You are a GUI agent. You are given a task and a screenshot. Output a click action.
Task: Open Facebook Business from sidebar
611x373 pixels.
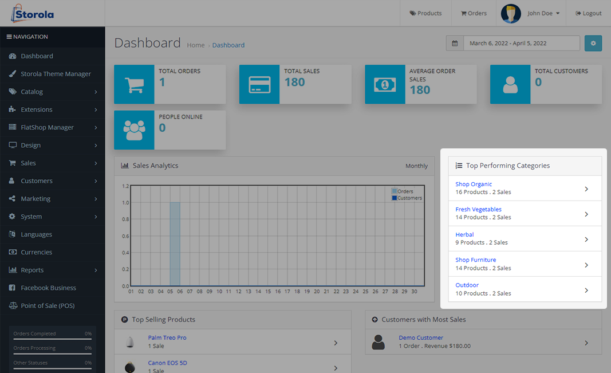pyautogui.click(x=48, y=288)
